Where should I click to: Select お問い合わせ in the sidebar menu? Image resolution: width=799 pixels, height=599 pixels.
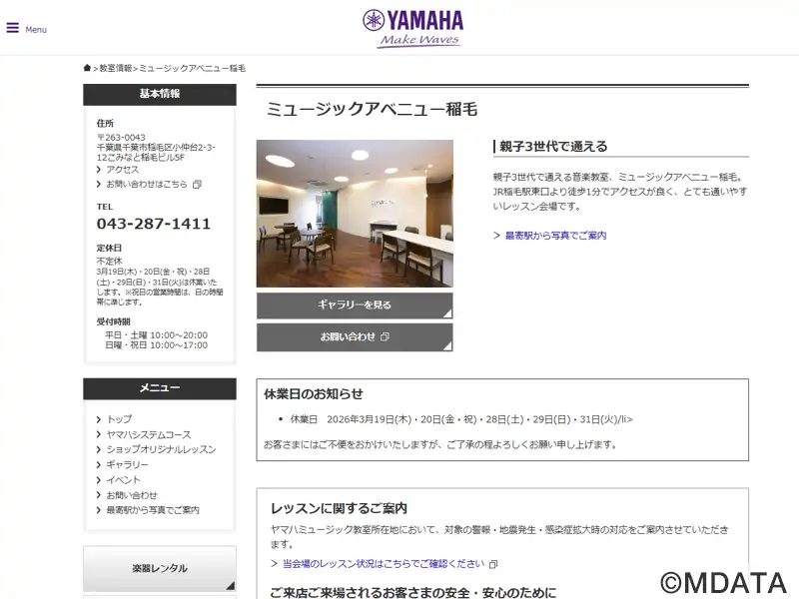[132, 495]
